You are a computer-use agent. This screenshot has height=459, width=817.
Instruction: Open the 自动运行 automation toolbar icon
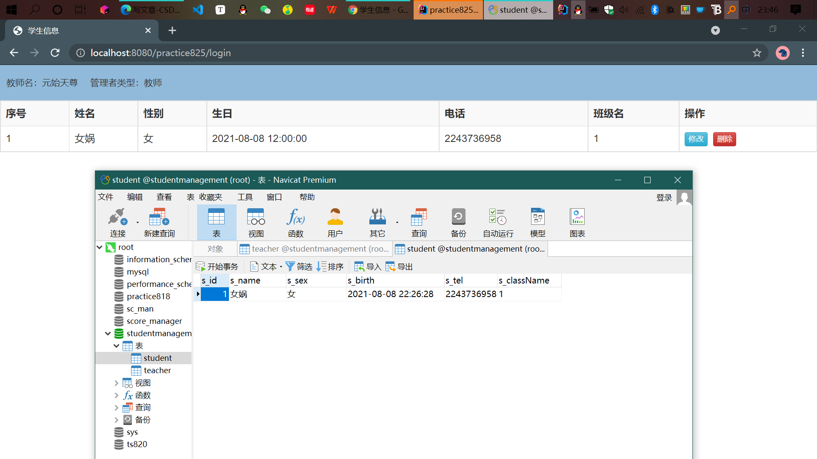498,222
